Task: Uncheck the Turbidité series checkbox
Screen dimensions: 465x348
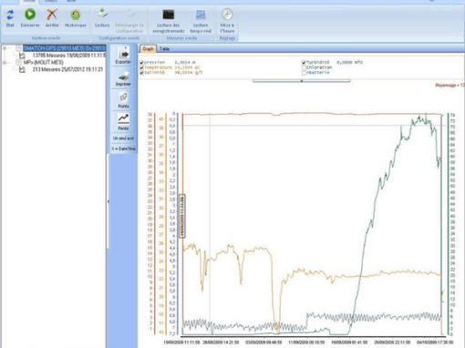Action: coord(304,62)
